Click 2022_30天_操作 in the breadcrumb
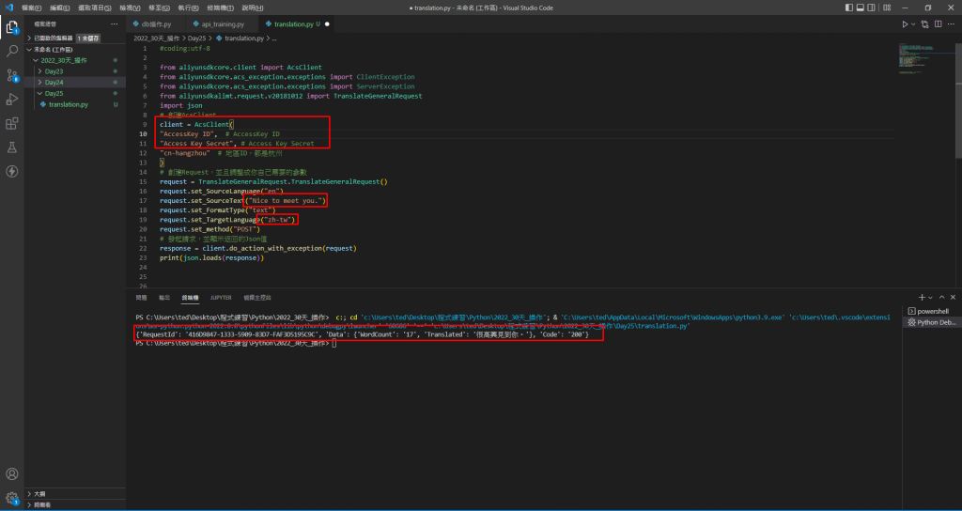Viewport: 962px width, 511px height. point(157,38)
